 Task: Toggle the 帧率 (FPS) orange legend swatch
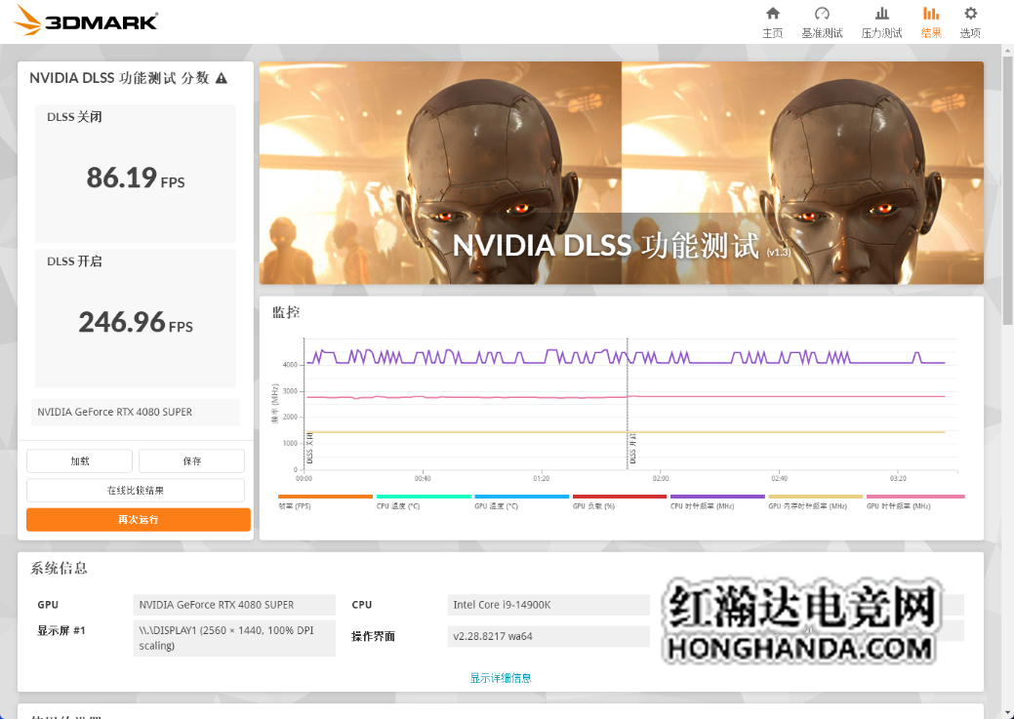325,497
